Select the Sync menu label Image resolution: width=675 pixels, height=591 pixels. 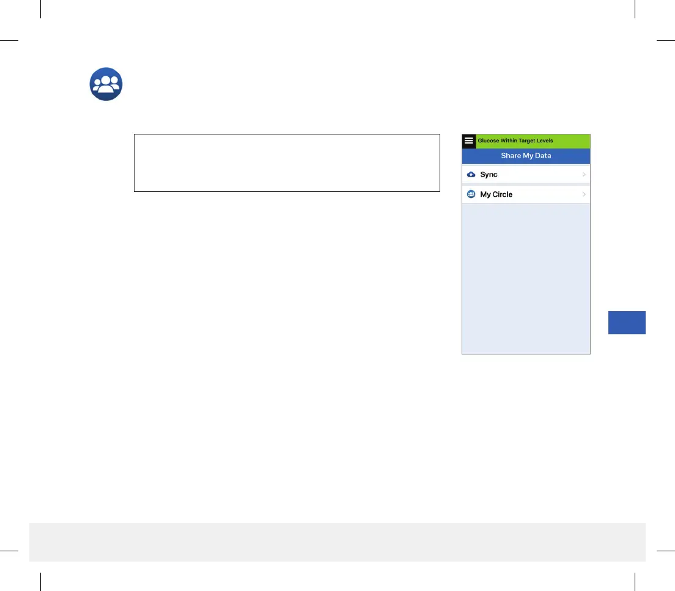coord(489,174)
